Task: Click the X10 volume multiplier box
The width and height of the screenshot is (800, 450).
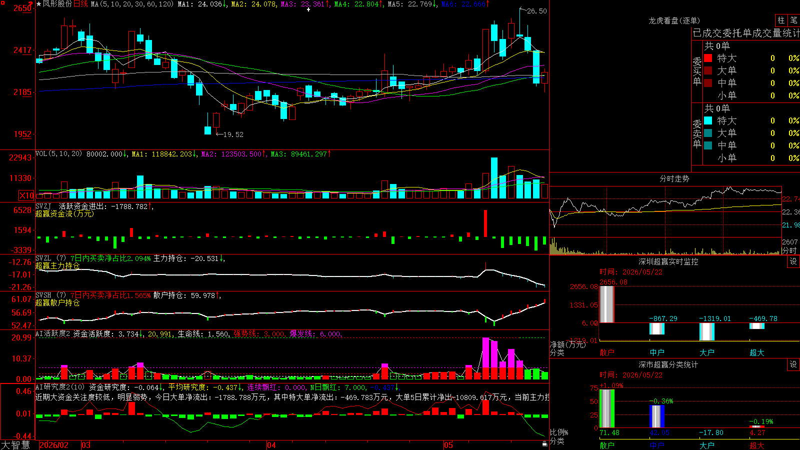Action: [26, 195]
